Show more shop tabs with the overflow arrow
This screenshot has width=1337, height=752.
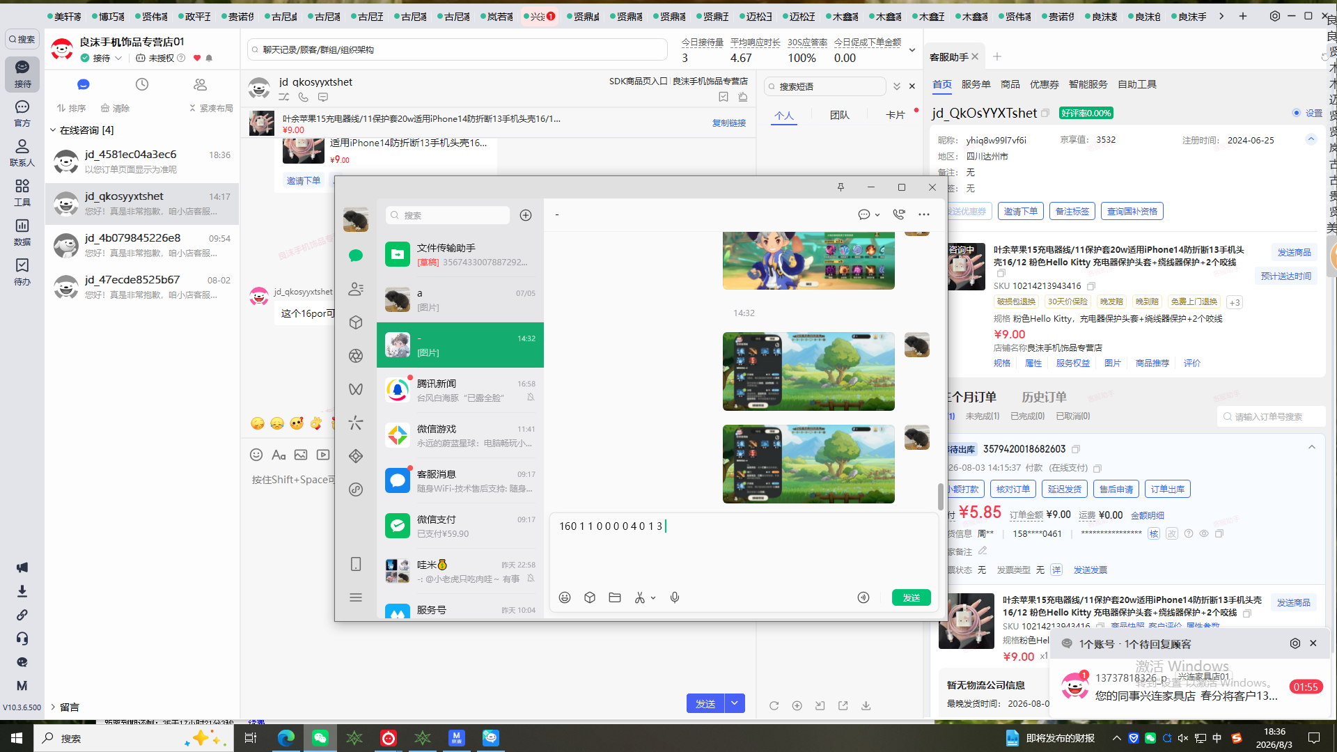coord(1221,16)
